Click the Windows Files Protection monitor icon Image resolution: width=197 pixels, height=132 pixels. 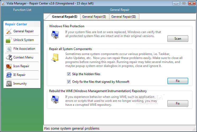pyautogui.click(x=55, y=35)
